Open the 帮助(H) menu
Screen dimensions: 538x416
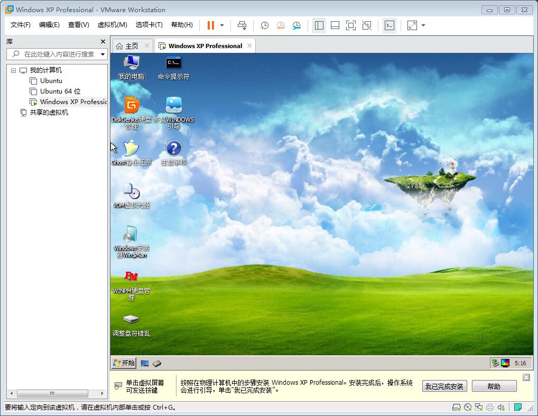click(x=182, y=25)
